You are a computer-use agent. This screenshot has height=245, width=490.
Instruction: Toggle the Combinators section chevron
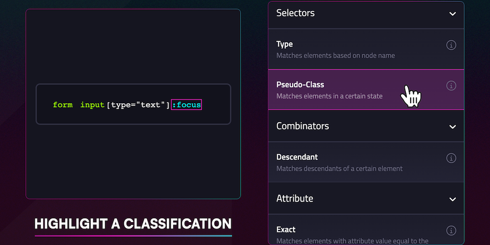coord(453,127)
